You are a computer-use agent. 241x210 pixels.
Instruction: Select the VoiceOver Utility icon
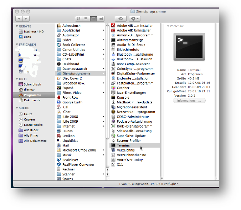coord(113,160)
